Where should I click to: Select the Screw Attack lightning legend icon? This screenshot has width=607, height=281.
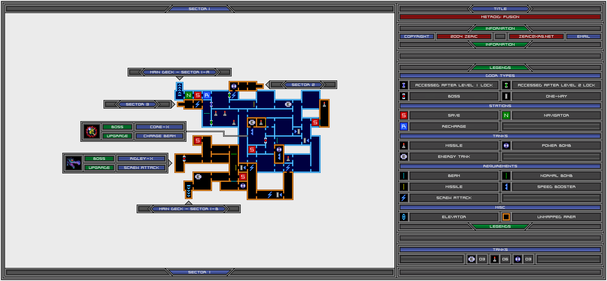tap(403, 198)
